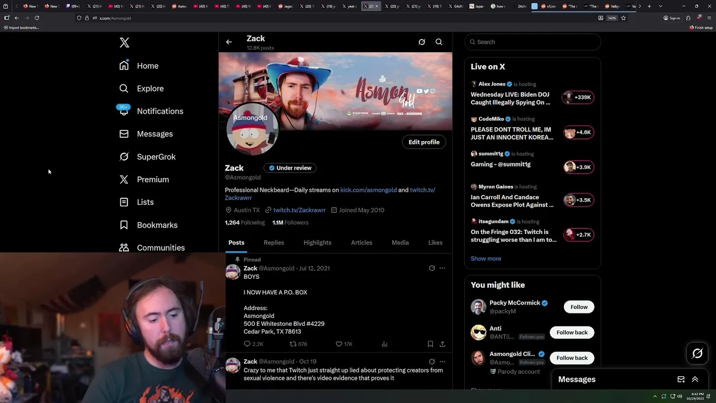Switch to the Likes tab

click(x=435, y=242)
